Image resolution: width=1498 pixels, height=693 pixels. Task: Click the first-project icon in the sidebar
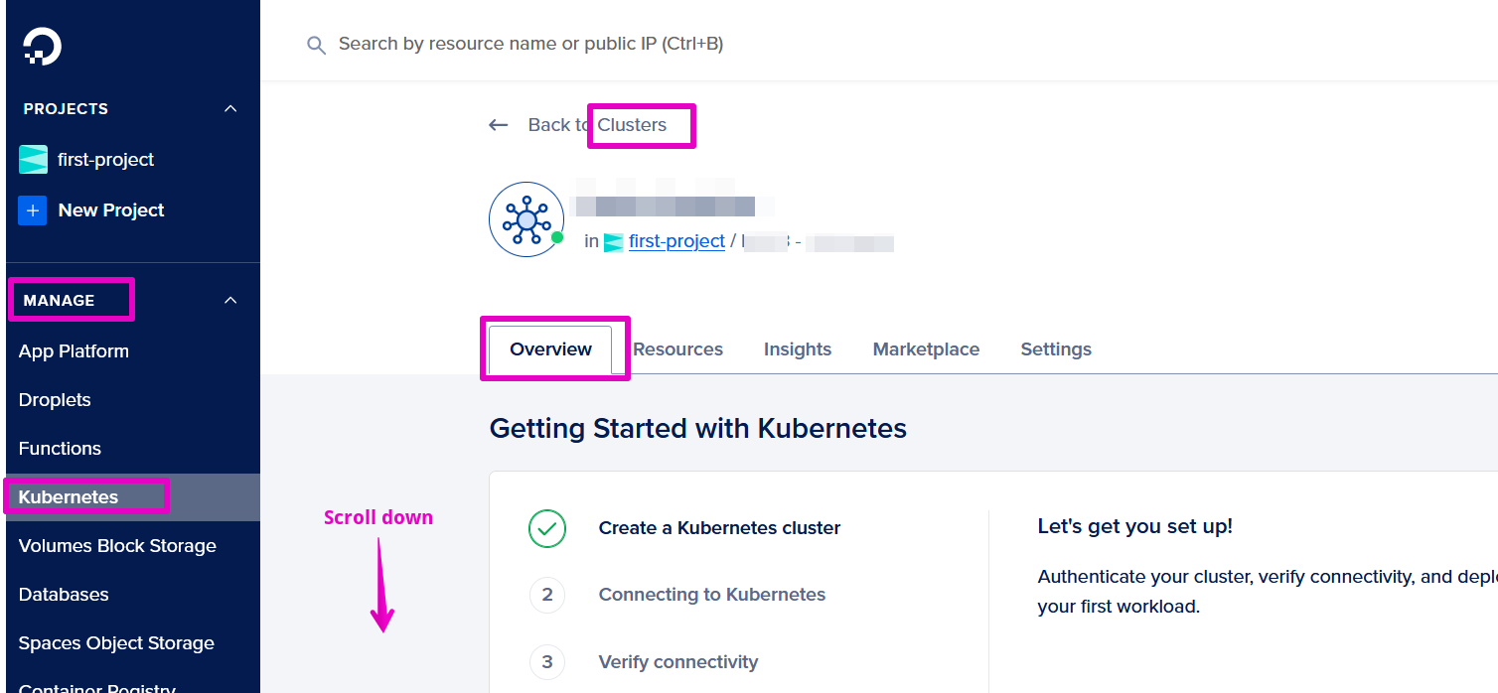click(34, 159)
